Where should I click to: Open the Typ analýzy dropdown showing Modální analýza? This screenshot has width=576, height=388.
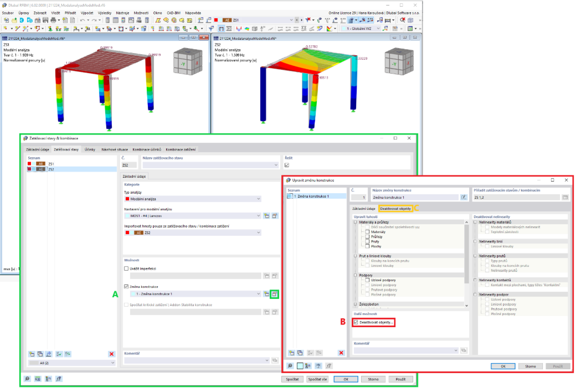[193, 199]
